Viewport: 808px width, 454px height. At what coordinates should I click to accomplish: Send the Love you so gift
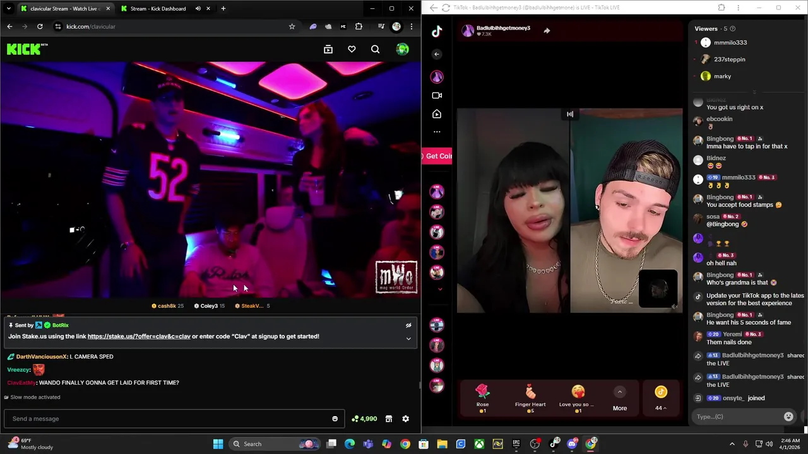click(x=578, y=399)
